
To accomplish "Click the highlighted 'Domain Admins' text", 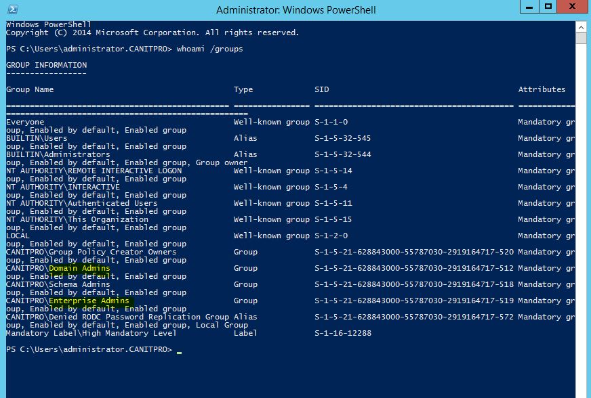I will [79, 268].
